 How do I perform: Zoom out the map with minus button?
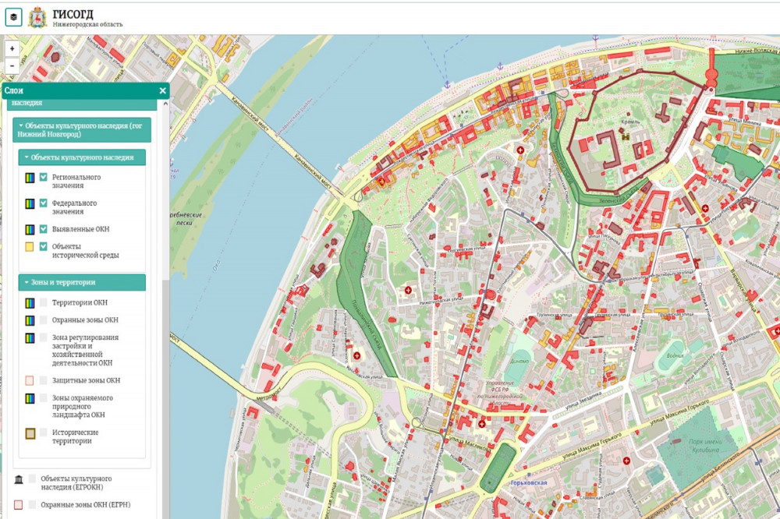12,66
